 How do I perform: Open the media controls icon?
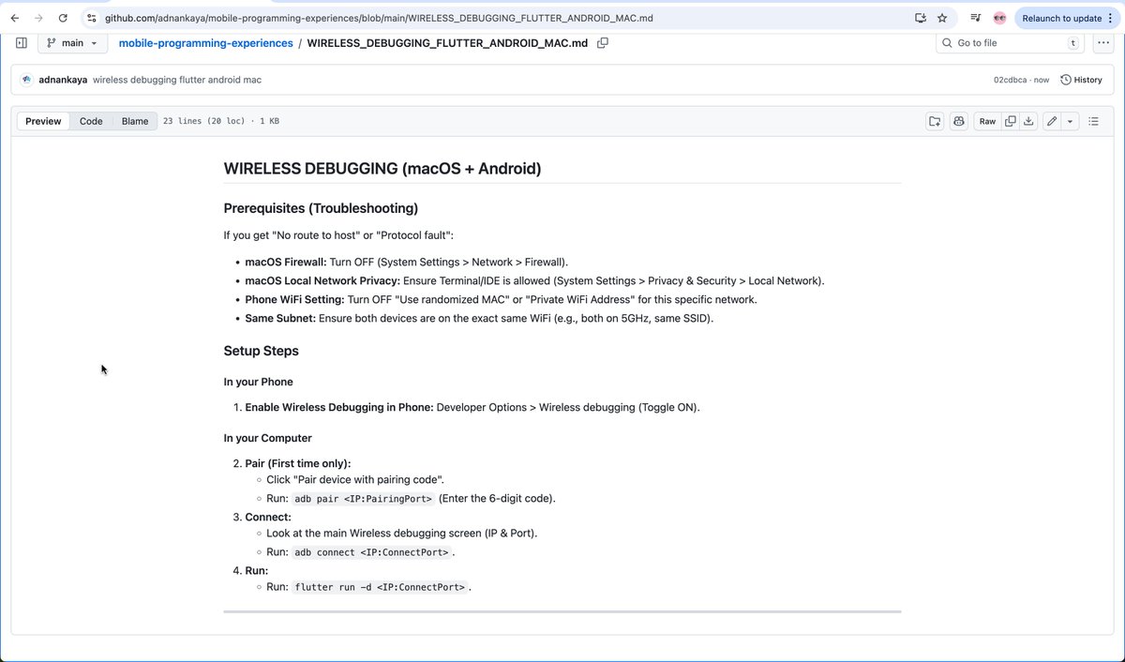[x=976, y=18]
